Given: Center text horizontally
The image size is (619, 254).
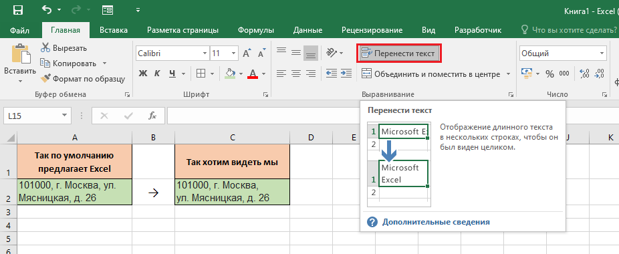Looking at the screenshot, I should 295,74.
